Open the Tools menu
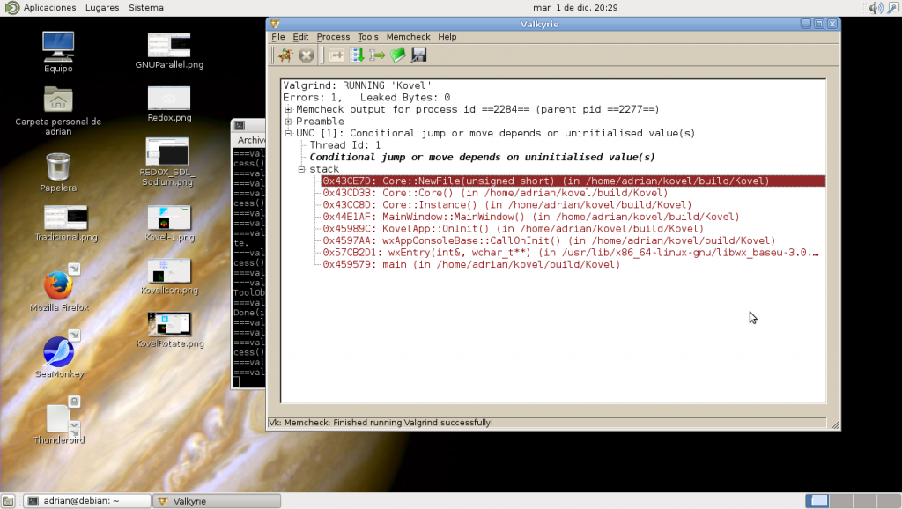The width and height of the screenshot is (902, 509). point(368,37)
